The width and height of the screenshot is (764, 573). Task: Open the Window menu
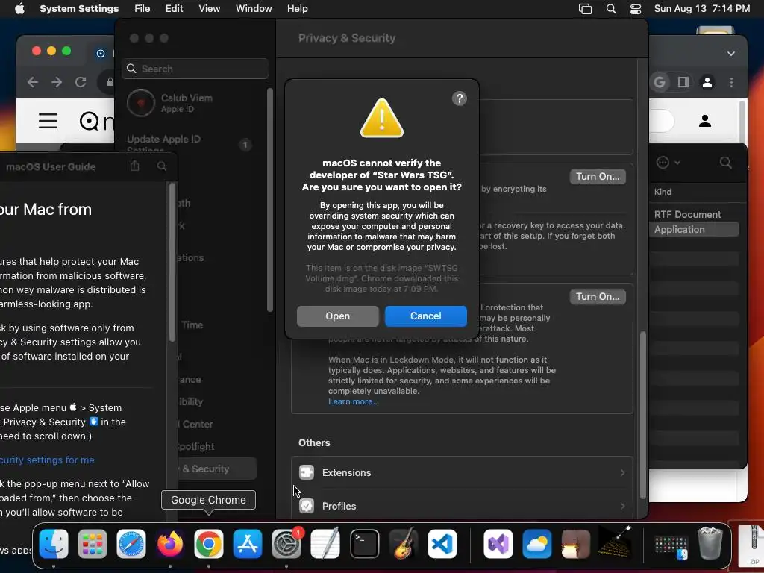[254, 9]
